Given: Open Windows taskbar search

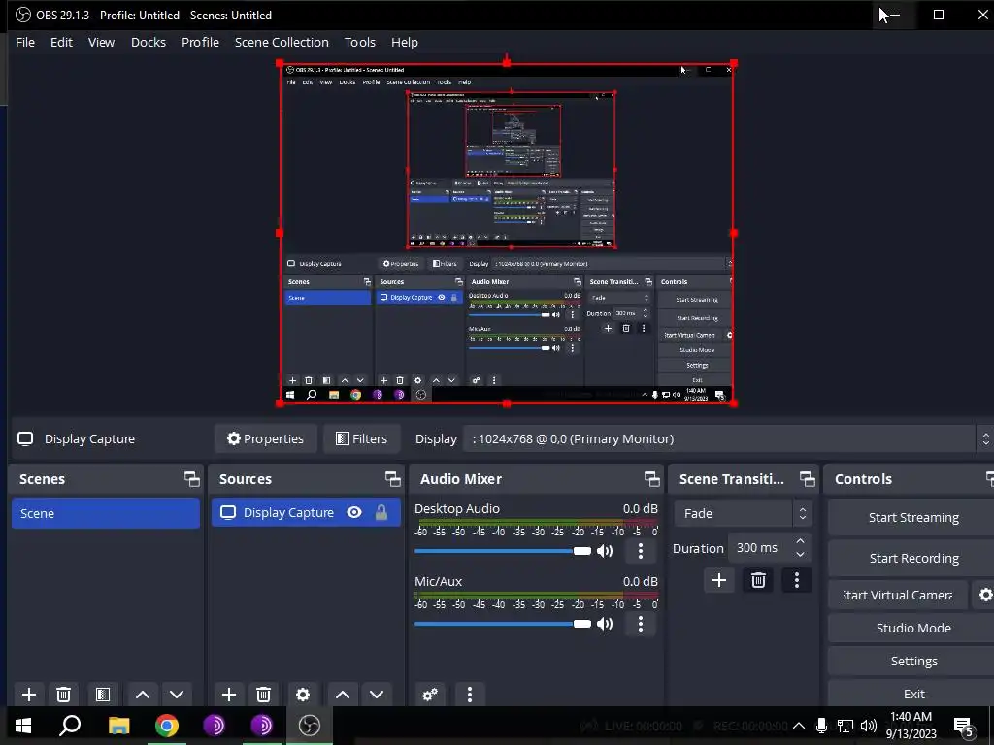Looking at the screenshot, I should pos(70,726).
